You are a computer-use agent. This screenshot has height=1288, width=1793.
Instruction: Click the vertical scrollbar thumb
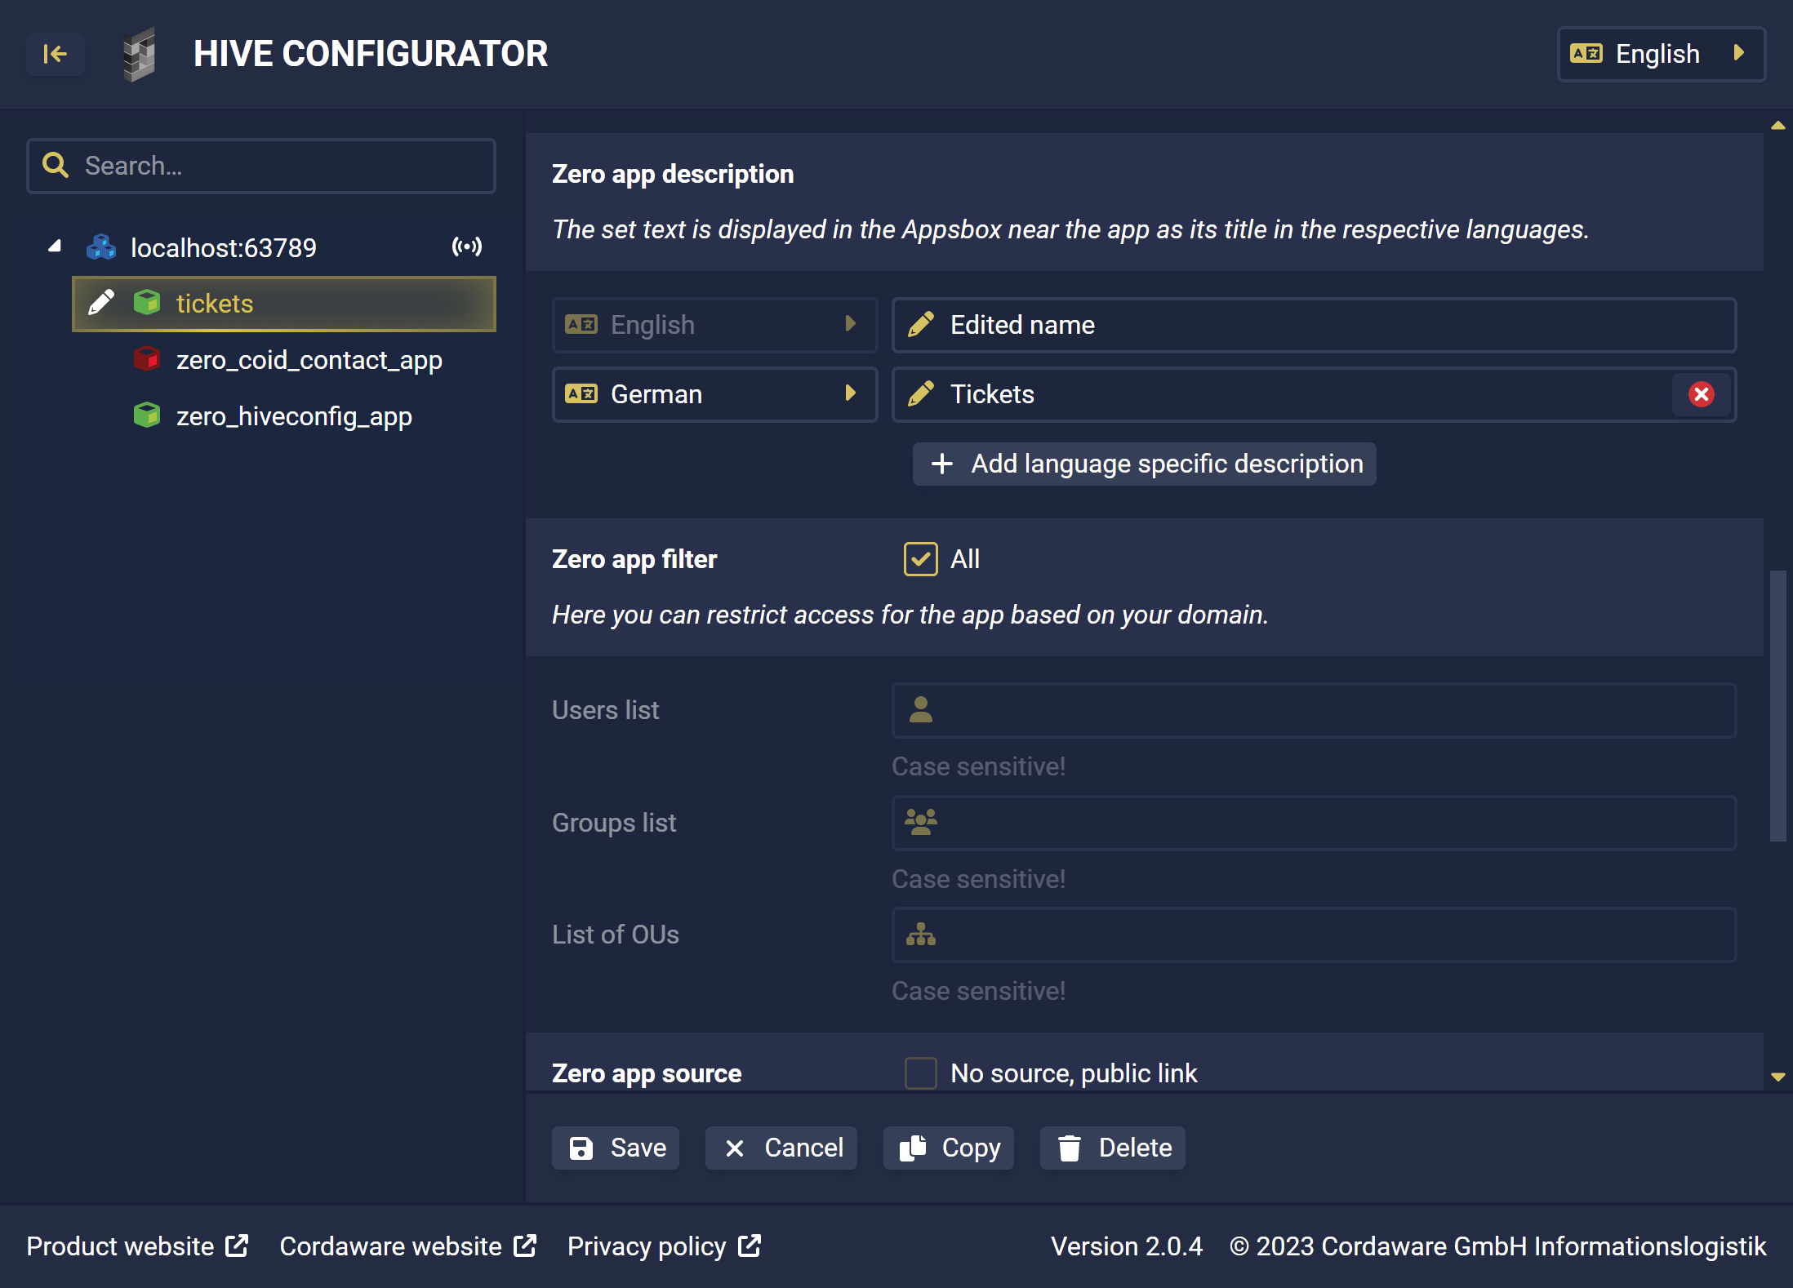point(1778,706)
